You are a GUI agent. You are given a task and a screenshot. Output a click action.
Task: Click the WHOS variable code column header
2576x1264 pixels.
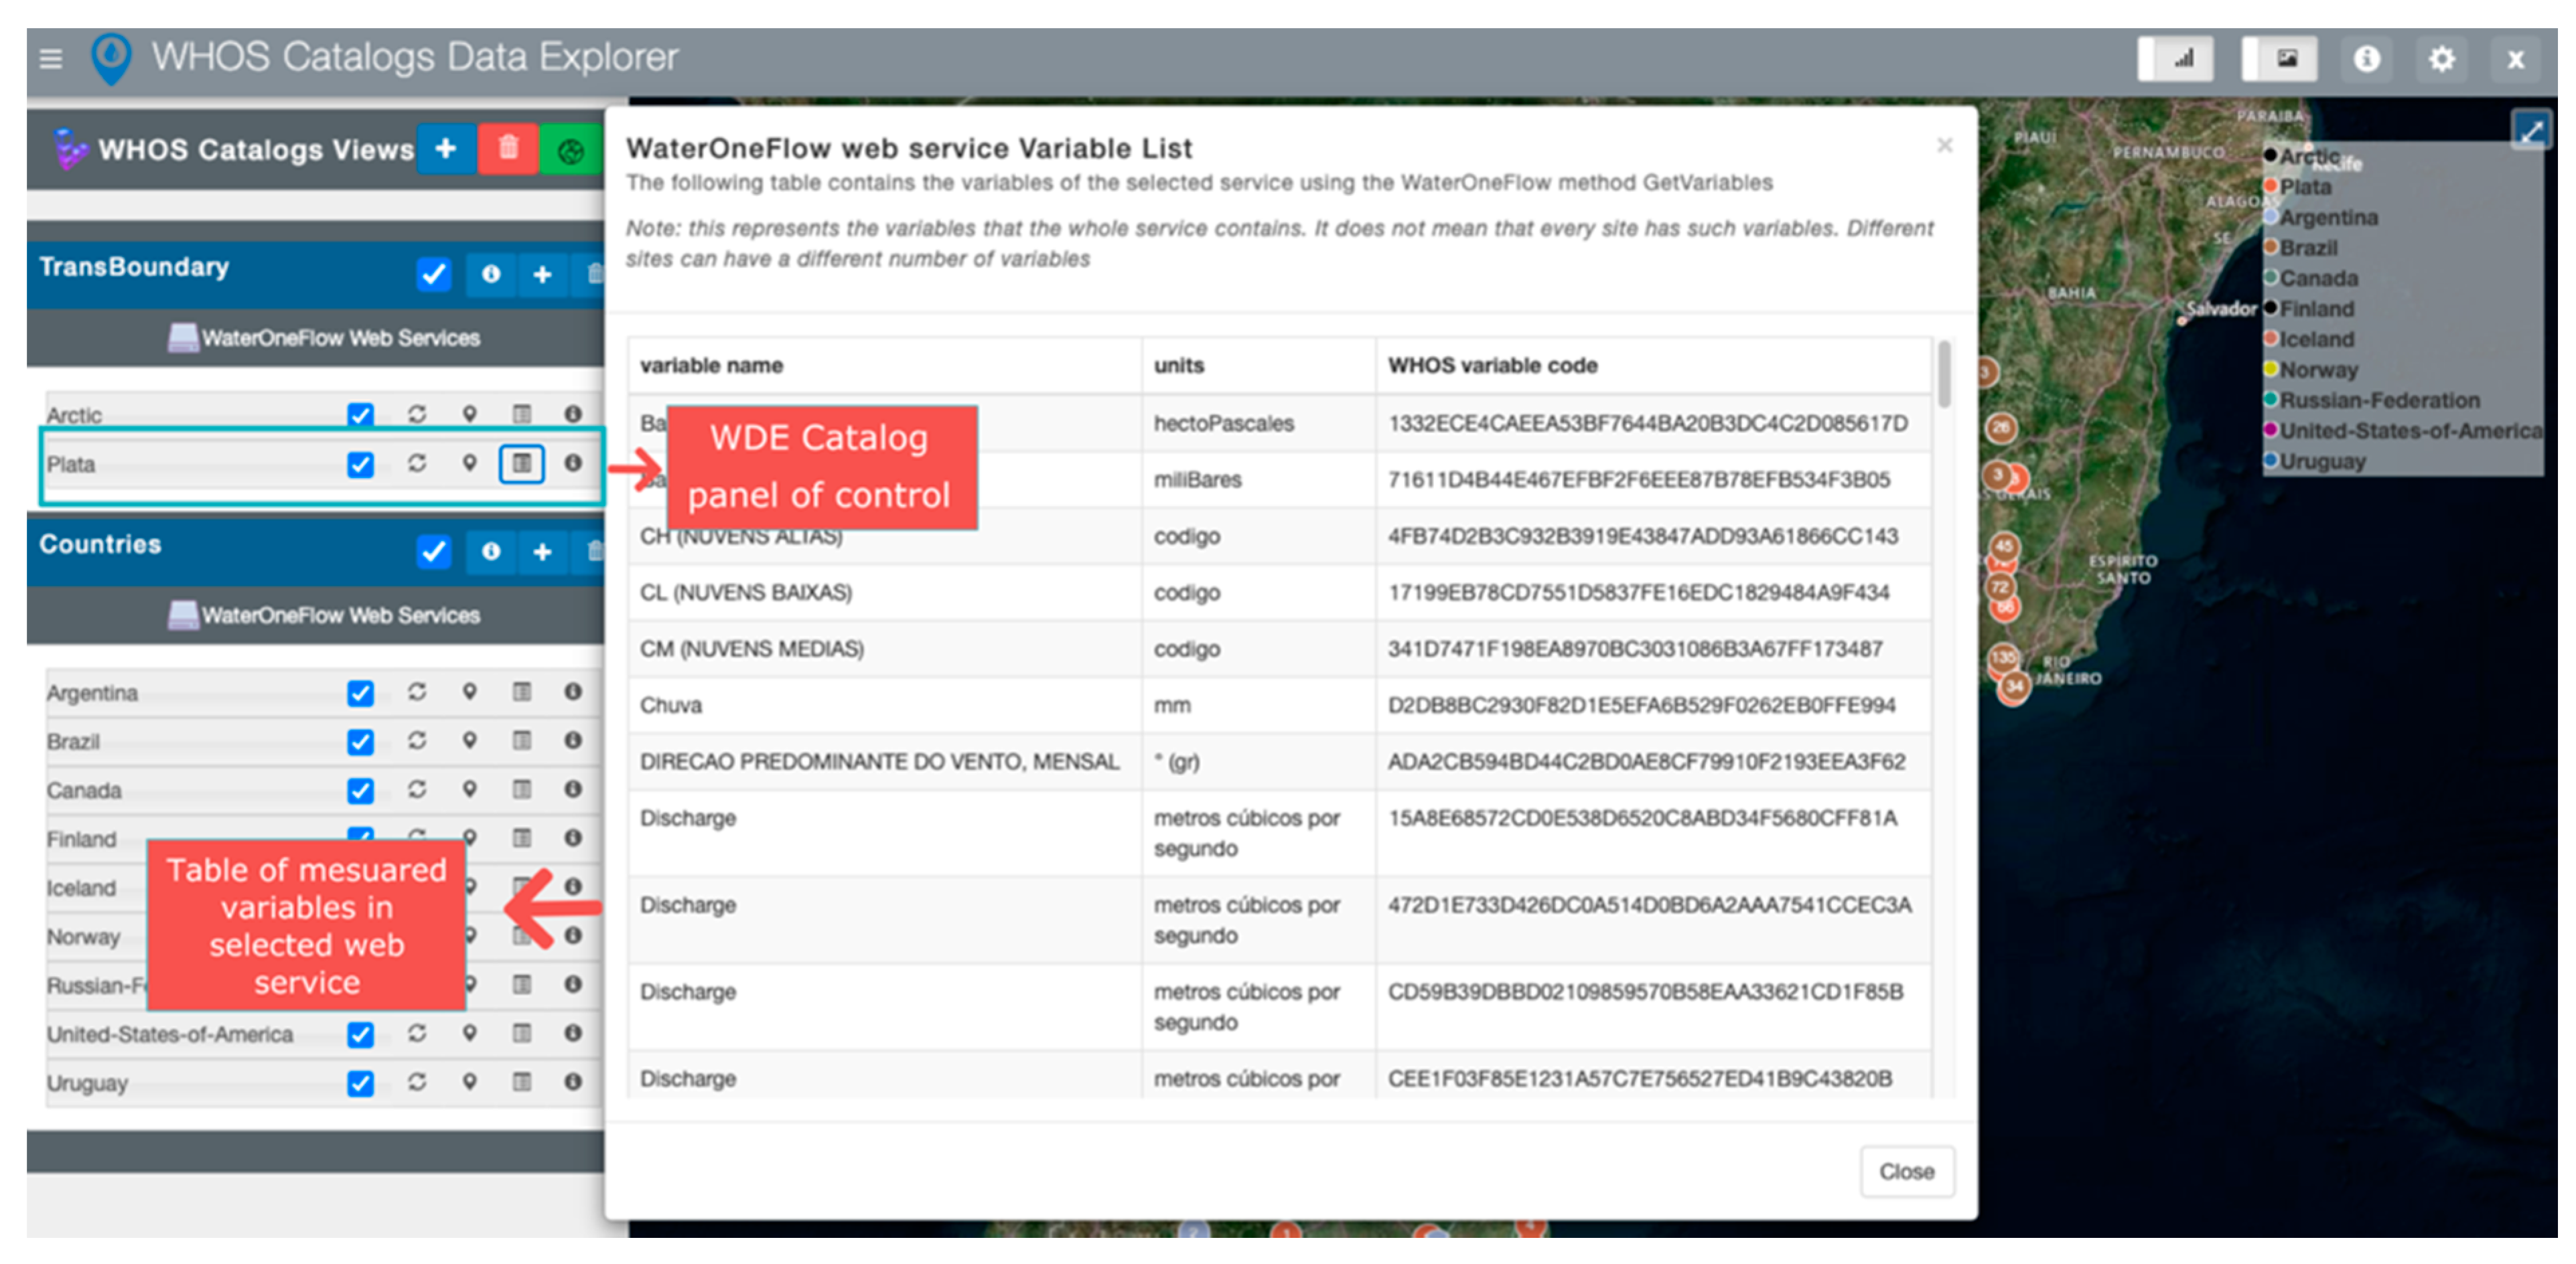1492,366
